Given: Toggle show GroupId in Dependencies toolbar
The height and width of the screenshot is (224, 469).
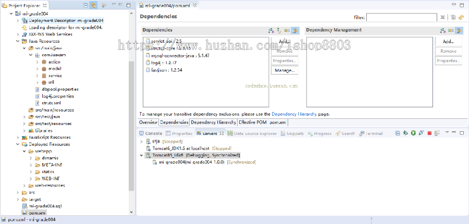Looking at the screenshot, I should [x=287, y=30].
